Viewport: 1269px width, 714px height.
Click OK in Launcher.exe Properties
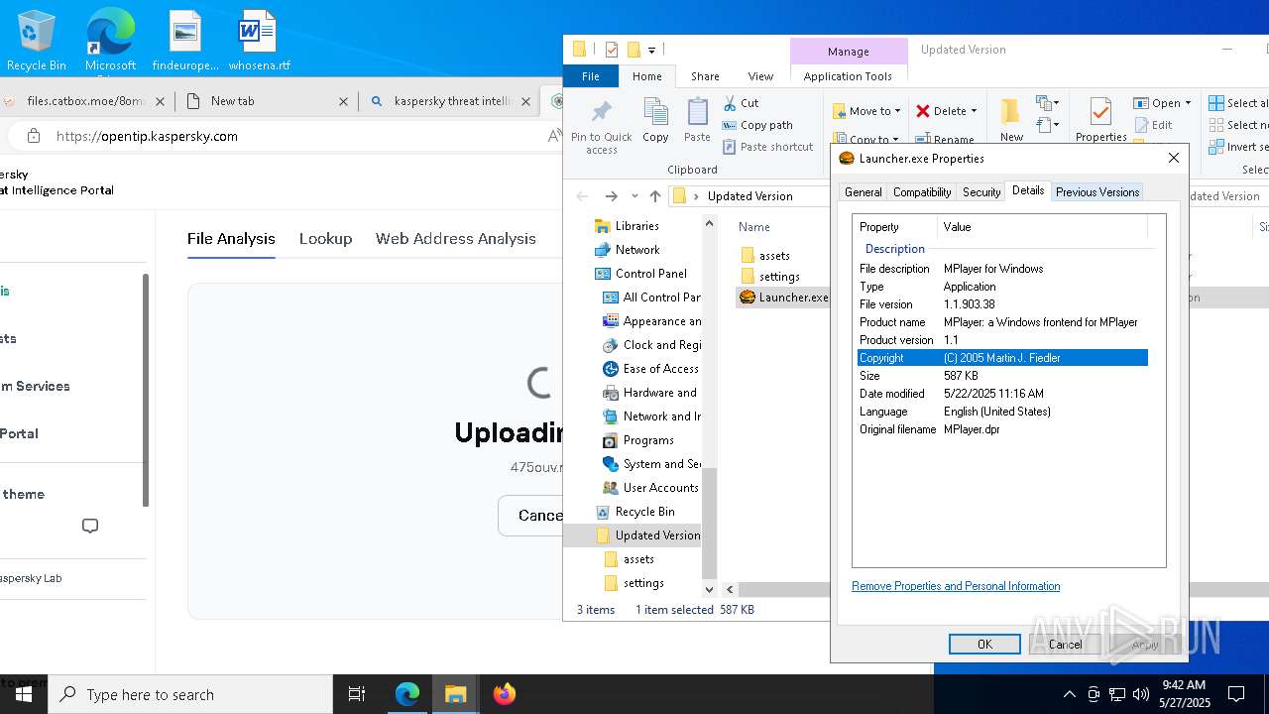[x=984, y=644]
